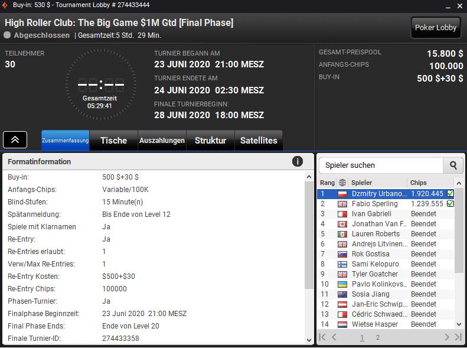
Task: Click globe country column header icon
Action: tap(342, 183)
